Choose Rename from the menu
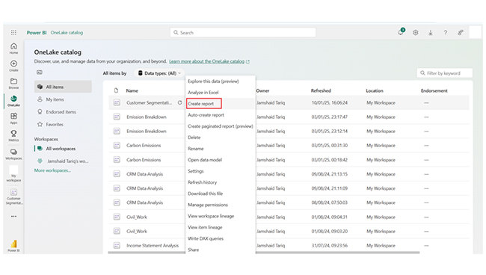 pos(196,149)
